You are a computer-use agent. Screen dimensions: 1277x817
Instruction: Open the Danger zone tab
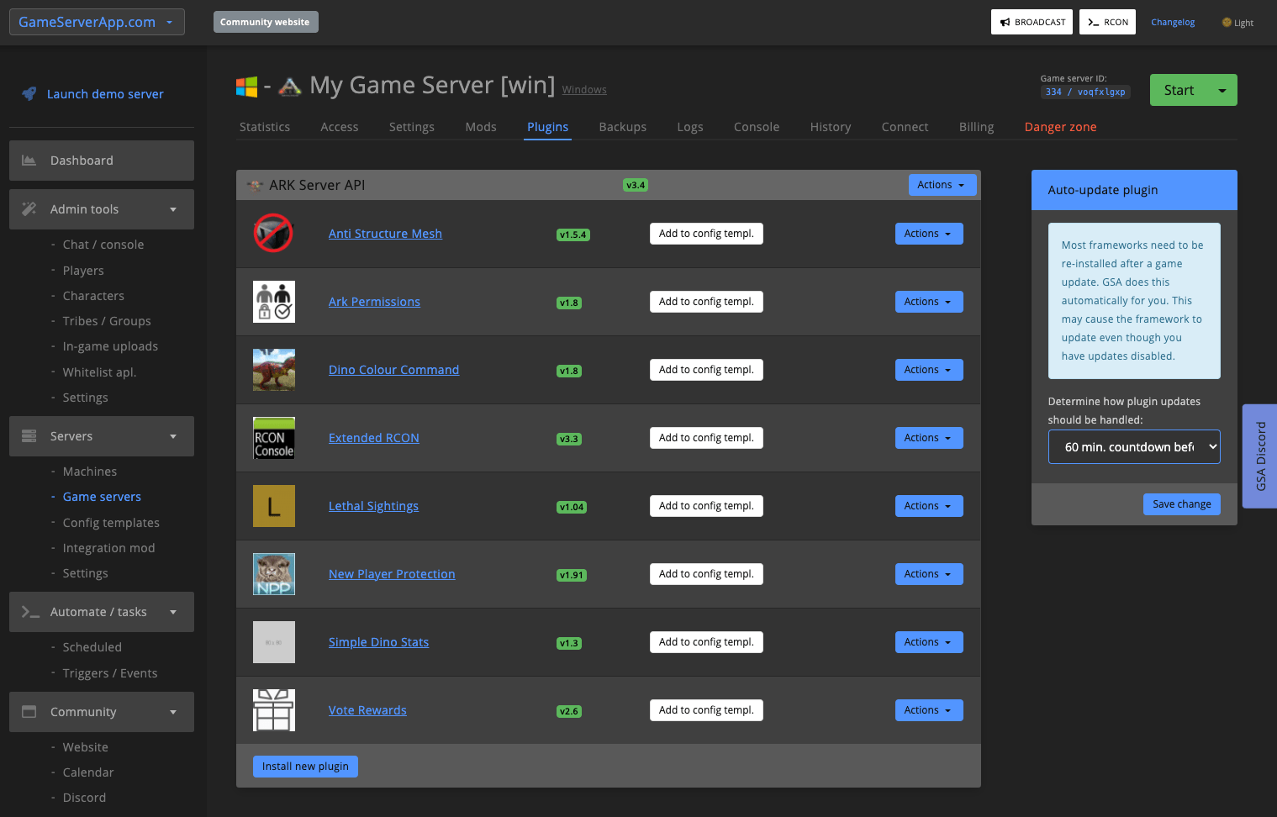[1060, 127]
